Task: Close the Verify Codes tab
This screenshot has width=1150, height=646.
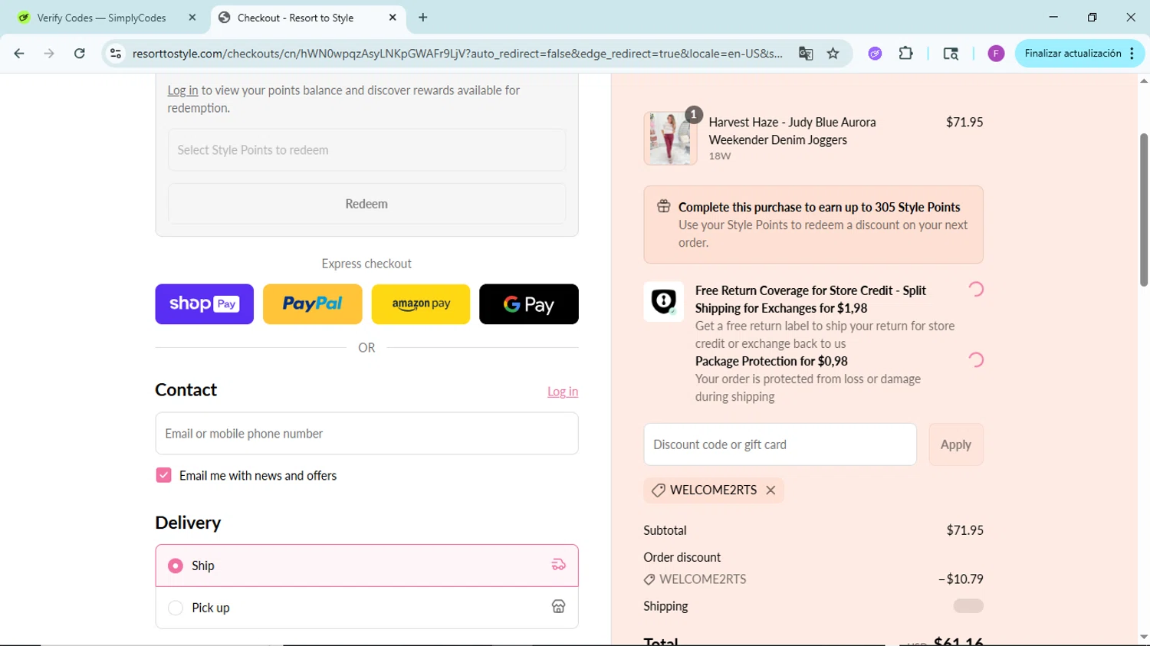Action: 192,18
